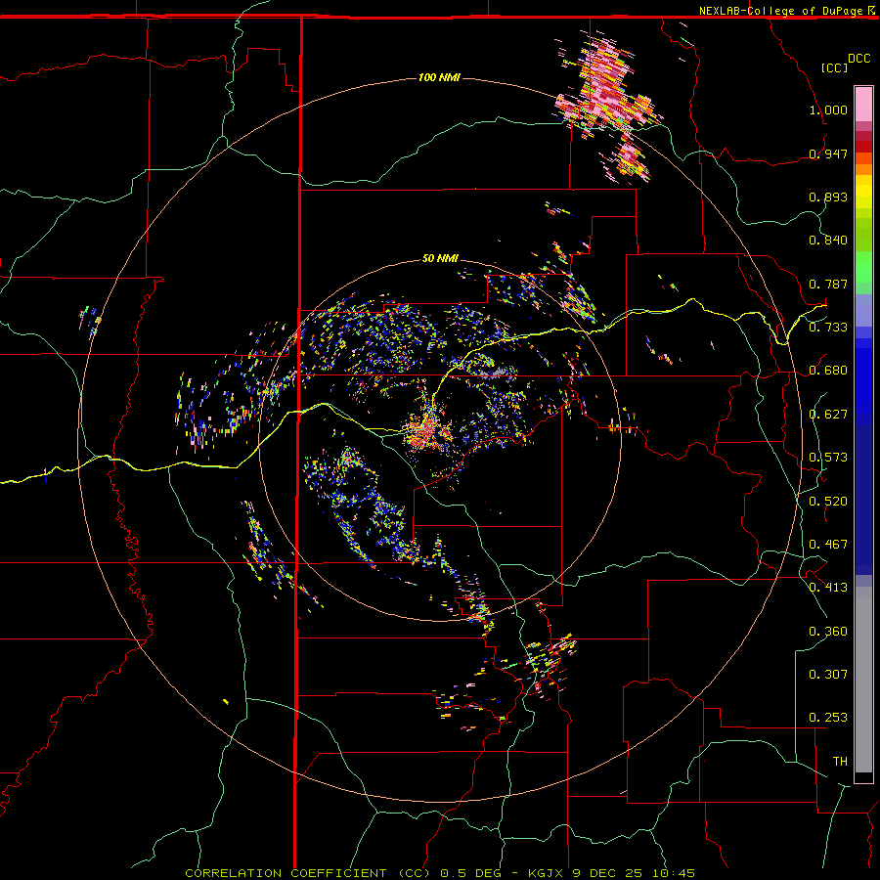Image resolution: width=880 pixels, height=880 pixels.
Task: Click the 0.253 color scale value
Action: [828, 718]
